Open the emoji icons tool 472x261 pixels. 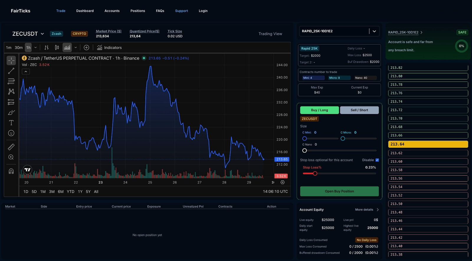tap(11, 133)
